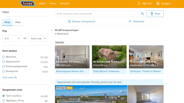The width and height of the screenshot is (184, 103).
Task: Expand Toon meer (9) under Soort aanbod
Action: (x=9, y=77)
